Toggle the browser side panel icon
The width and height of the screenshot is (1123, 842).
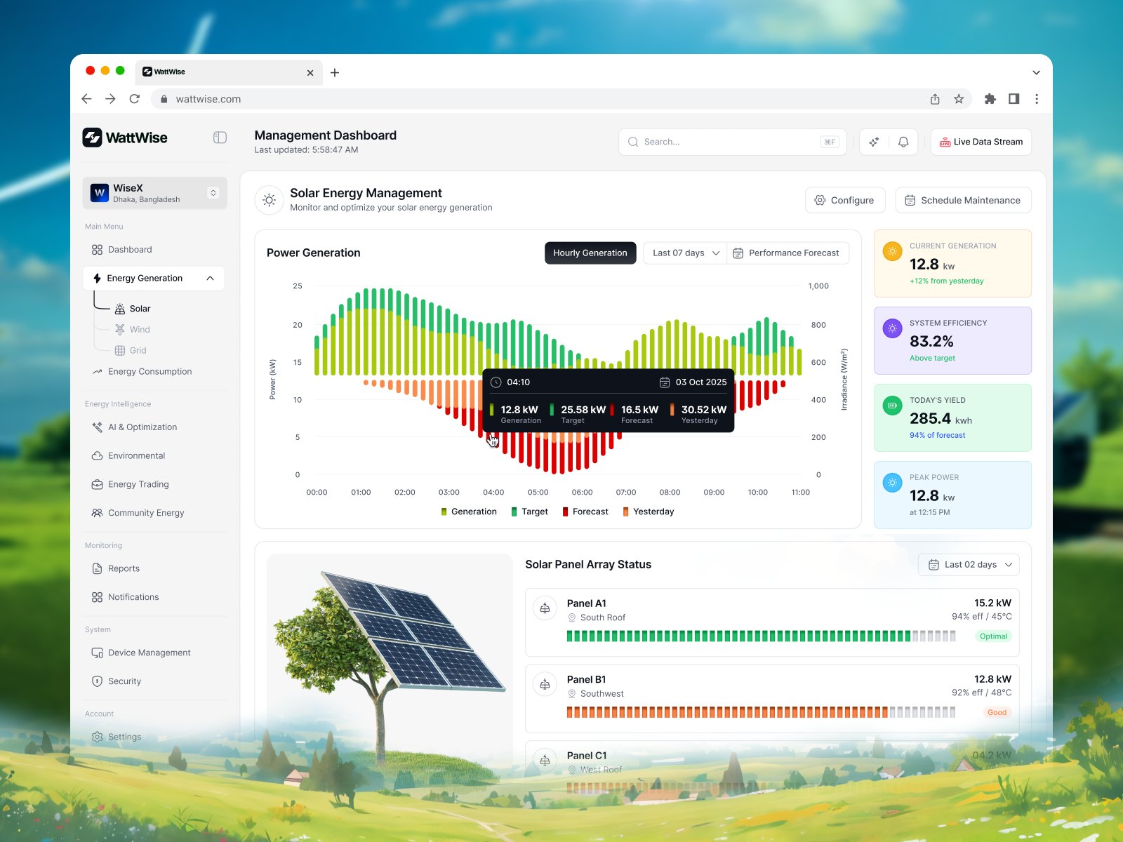point(1014,99)
